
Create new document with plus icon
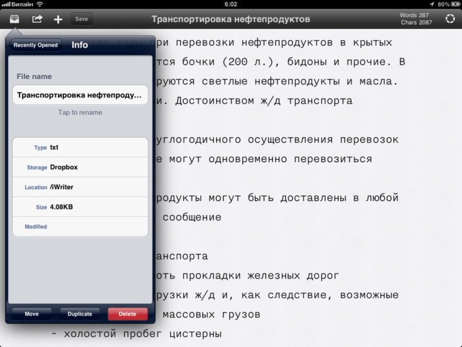coord(58,20)
